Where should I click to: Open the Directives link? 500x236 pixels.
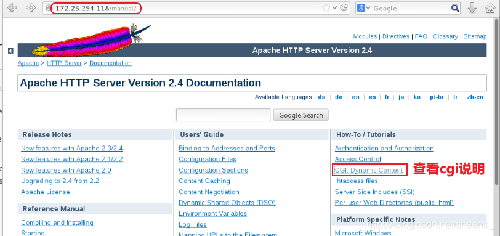pyautogui.click(x=396, y=36)
